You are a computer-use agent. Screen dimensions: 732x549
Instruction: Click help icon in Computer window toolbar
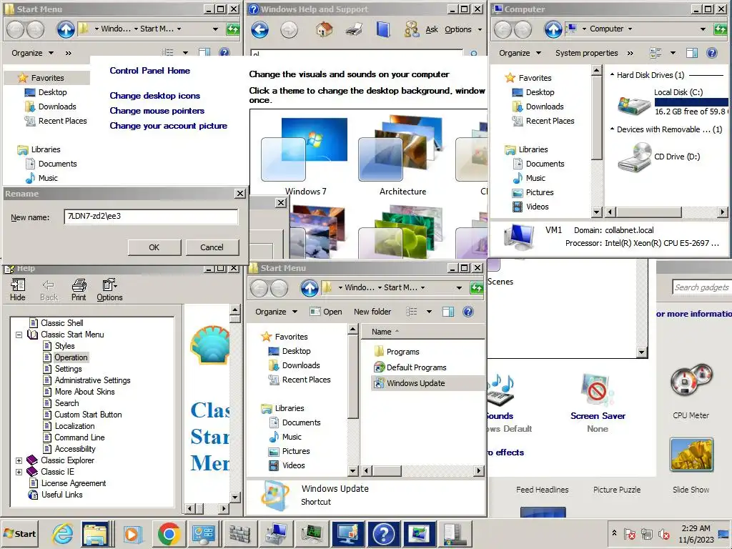[x=711, y=53]
